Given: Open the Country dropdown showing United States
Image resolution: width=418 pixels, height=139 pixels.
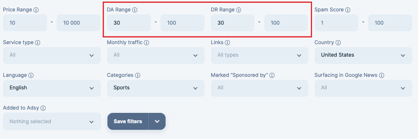Looking at the screenshot, I should click(363, 56).
